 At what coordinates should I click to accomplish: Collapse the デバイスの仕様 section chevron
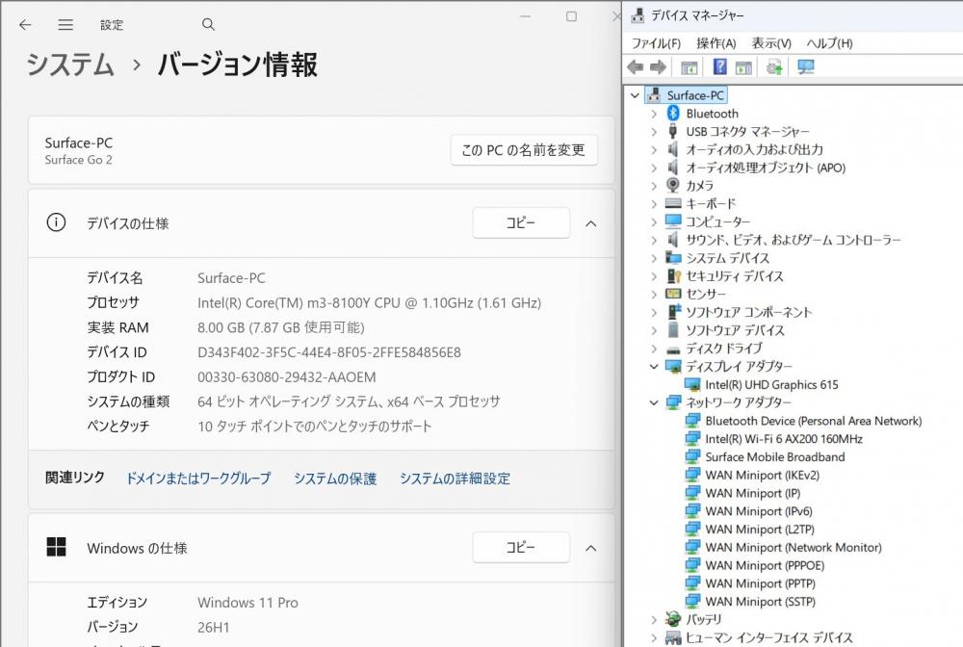[591, 223]
